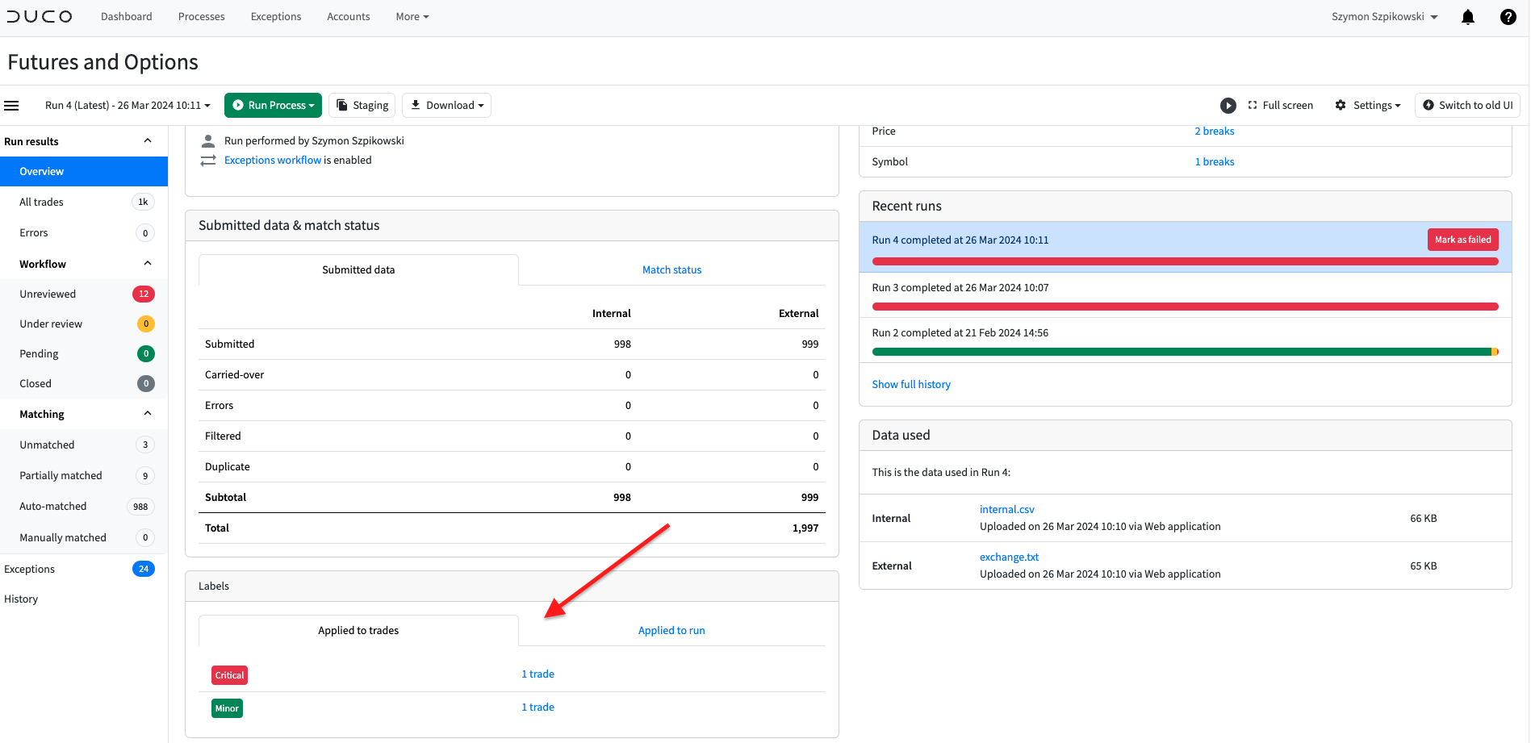The image size is (1531, 743).
Task: Select Overview in the sidebar
Action: tap(84, 172)
